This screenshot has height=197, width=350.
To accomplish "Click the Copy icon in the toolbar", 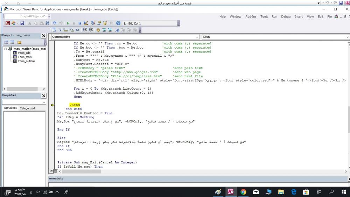I will coord(35,23).
